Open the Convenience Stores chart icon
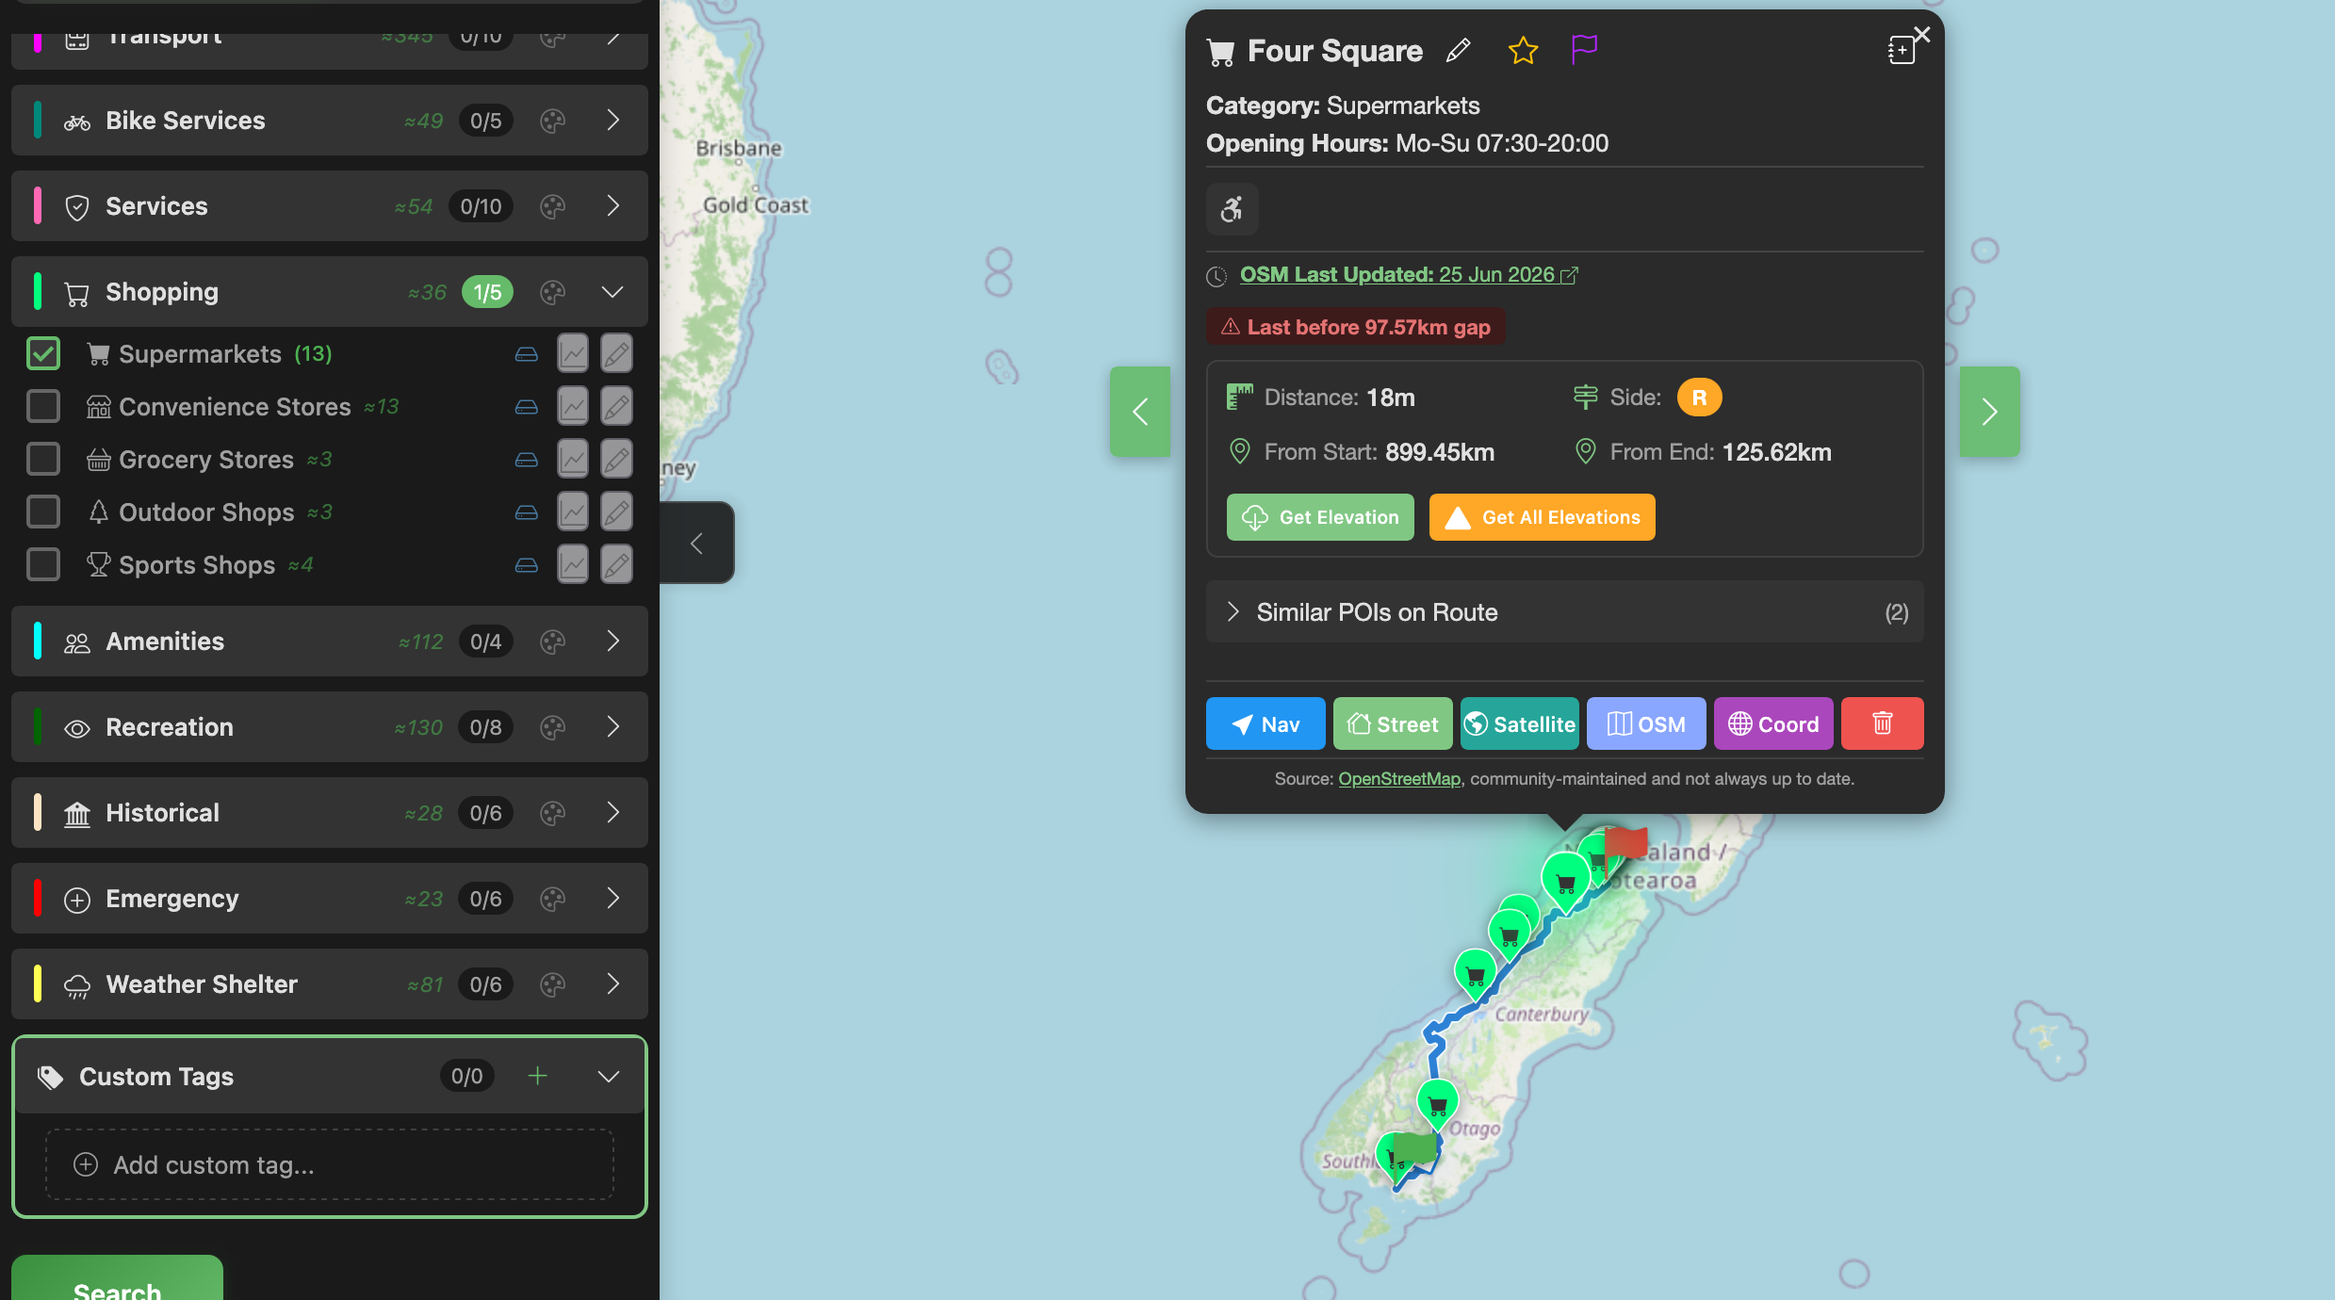This screenshot has height=1300, width=2335. point(573,406)
